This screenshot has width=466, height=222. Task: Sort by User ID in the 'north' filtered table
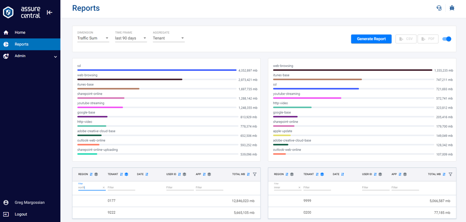pos(179,174)
